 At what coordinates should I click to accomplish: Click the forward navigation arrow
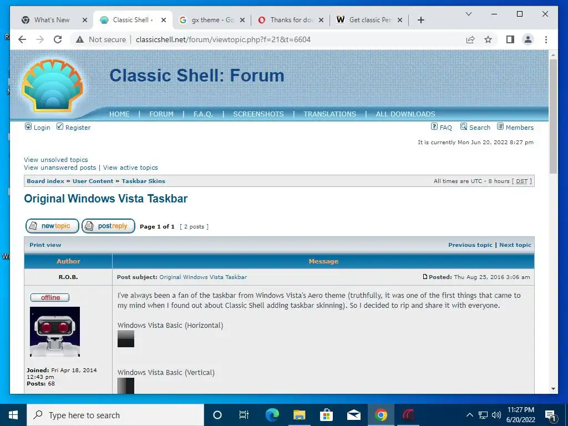pos(40,39)
